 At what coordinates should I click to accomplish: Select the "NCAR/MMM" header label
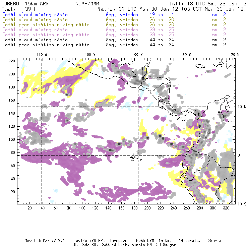point(87,4)
